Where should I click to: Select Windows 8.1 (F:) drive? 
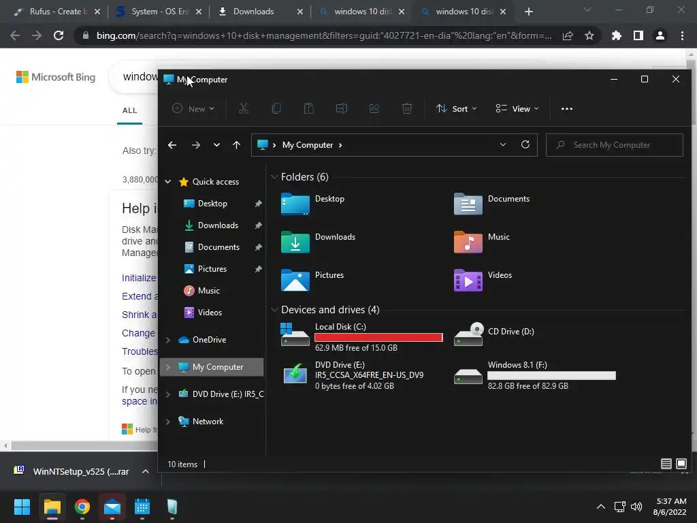click(535, 375)
